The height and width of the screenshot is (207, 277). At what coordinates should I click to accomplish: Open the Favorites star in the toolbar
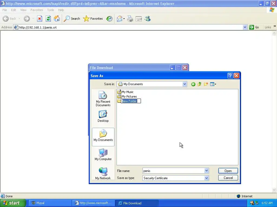(93, 19)
